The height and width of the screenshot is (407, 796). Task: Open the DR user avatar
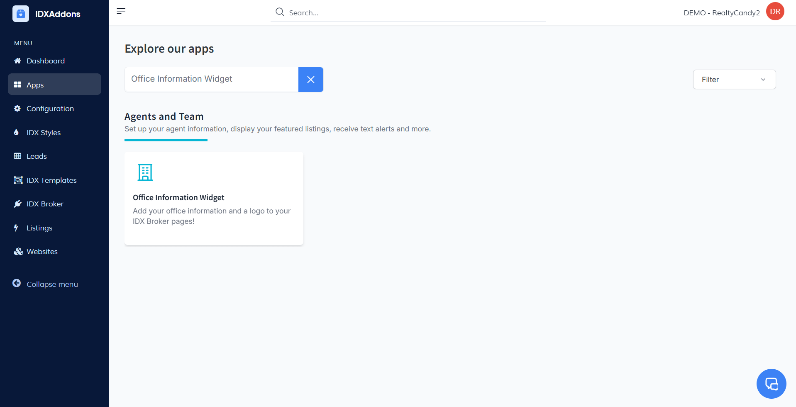[x=775, y=12]
